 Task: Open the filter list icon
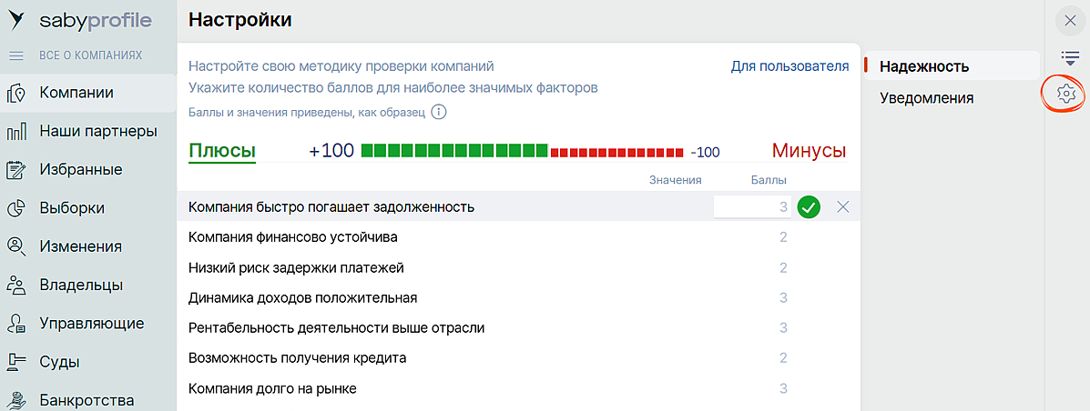click(x=1069, y=57)
